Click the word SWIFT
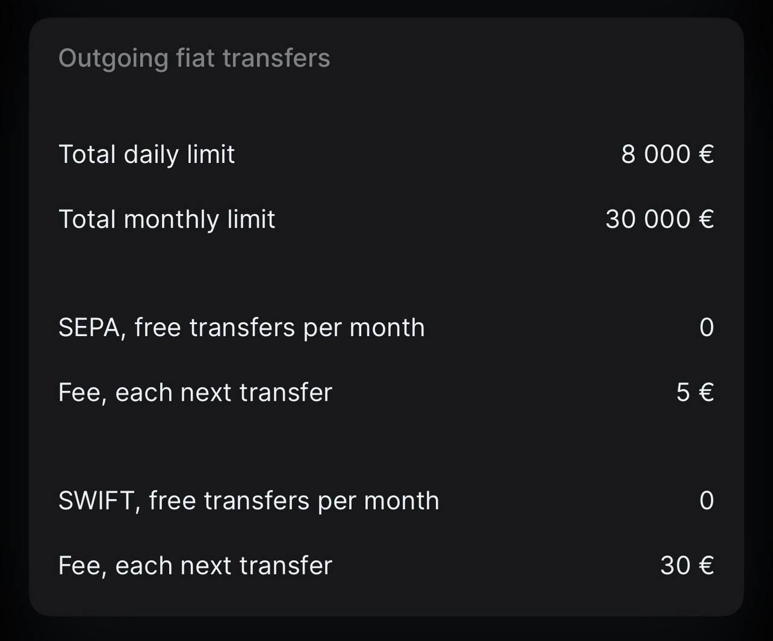773x641 pixels. point(97,501)
